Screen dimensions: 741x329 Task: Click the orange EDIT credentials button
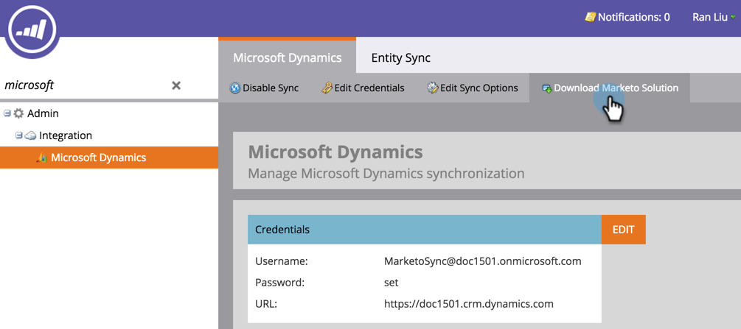(x=623, y=230)
